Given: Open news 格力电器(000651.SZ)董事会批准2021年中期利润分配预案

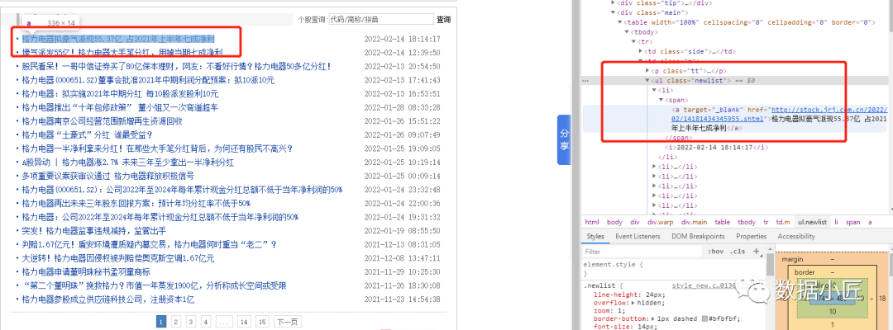Looking at the screenshot, I should pos(148,80).
